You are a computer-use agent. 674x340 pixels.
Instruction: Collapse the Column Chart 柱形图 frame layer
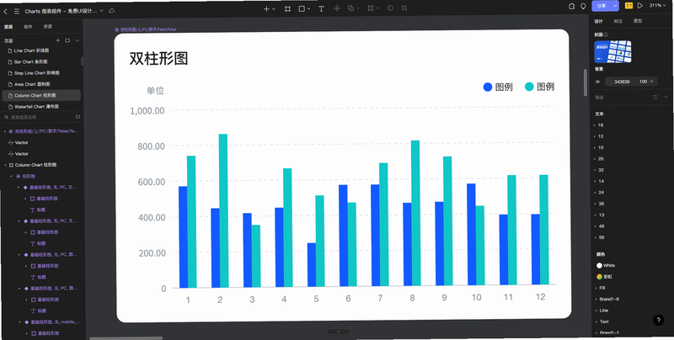[5, 165]
